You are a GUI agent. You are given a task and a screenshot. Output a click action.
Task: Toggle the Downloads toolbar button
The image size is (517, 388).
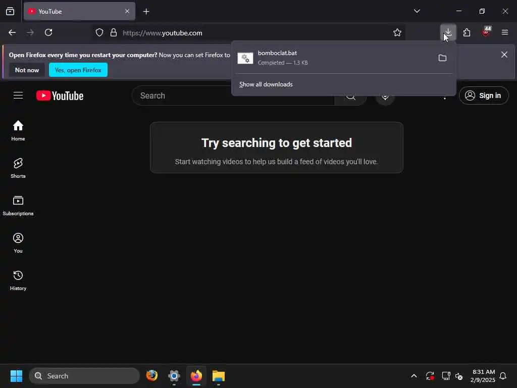tap(448, 32)
